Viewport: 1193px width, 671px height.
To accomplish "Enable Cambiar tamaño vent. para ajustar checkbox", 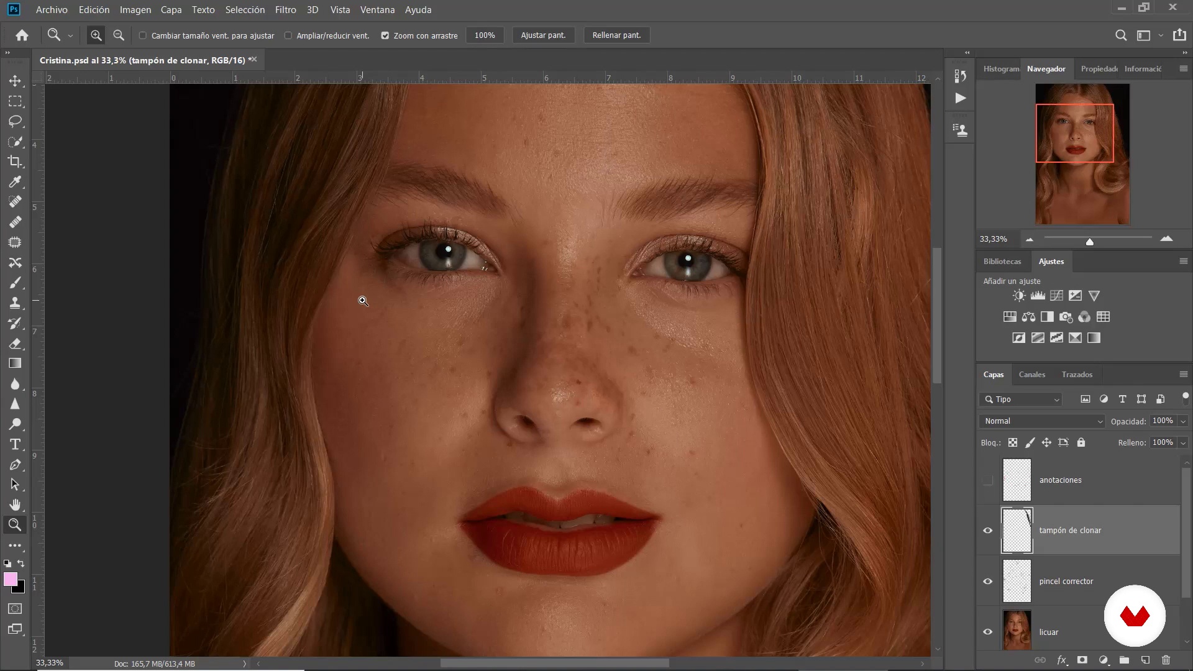I will click(x=143, y=35).
